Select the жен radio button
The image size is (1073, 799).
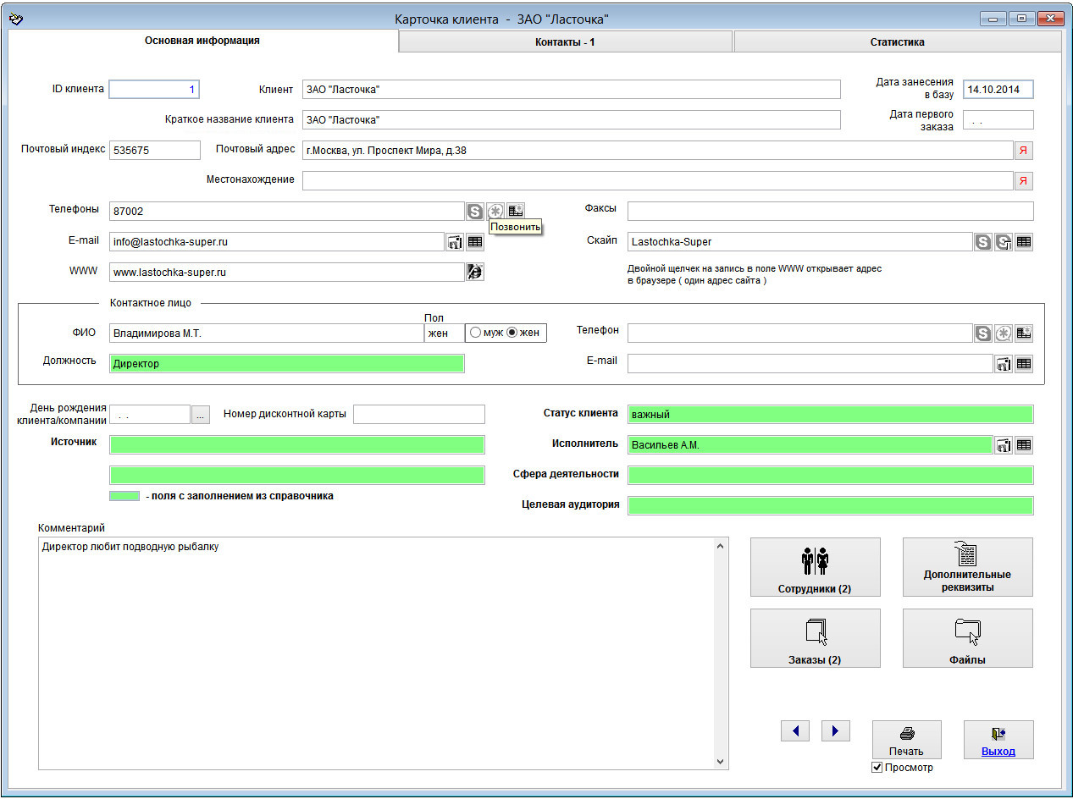coord(512,333)
